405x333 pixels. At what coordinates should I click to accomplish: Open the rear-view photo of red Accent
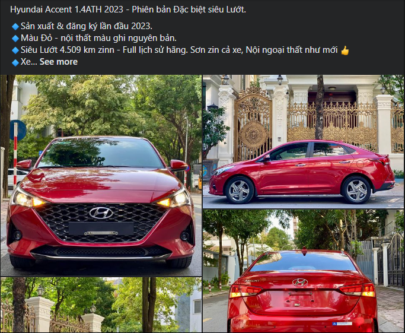click(x=303, y=271)
